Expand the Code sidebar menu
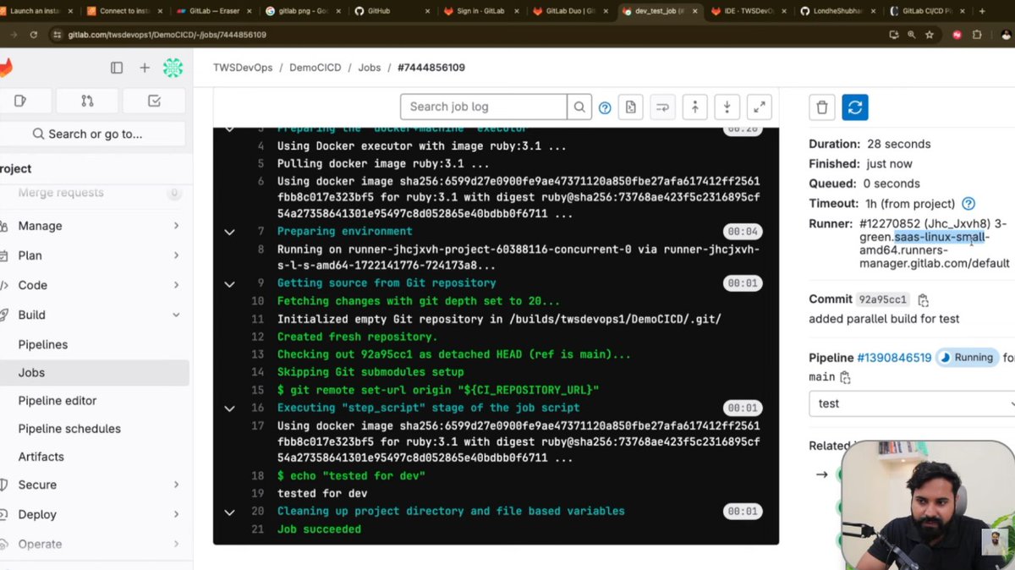Viewport: 1015px width, 570px height. pyautogui.click(x=94, y=285)
